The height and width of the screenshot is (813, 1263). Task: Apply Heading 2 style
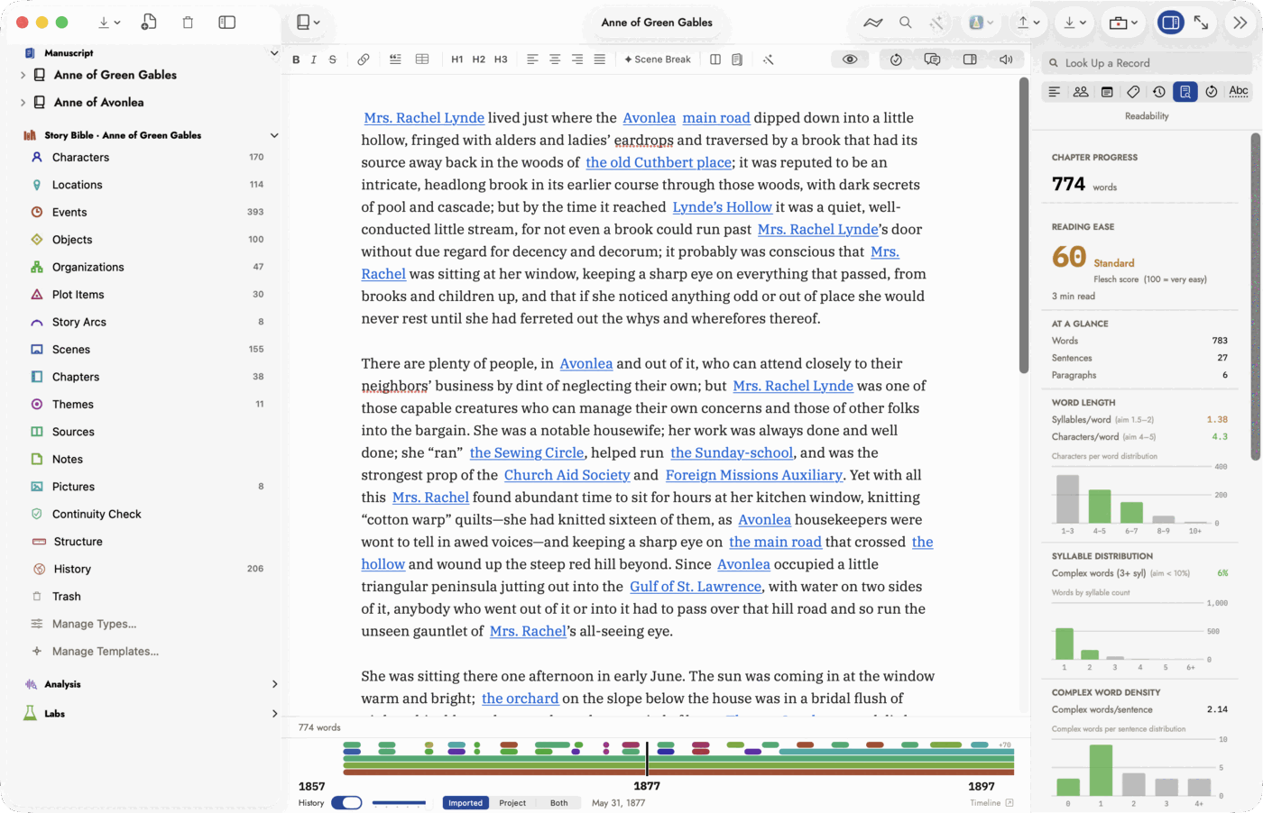coord(479,59)
